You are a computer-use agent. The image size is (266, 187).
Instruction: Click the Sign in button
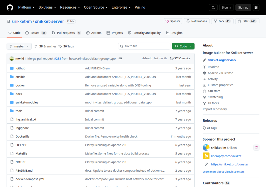[226, 8]
